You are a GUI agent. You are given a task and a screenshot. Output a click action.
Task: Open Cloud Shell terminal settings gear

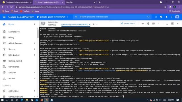coord(148,24)
